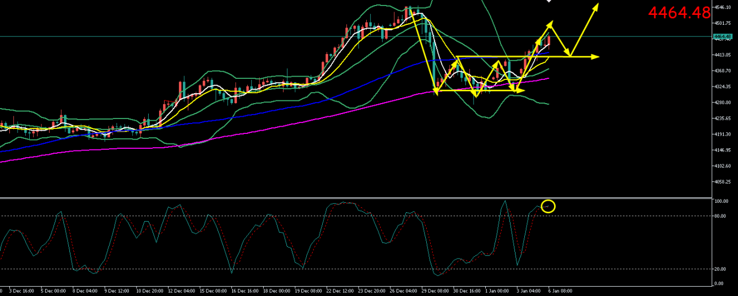Click the yellow circle on the stochastic indicator

[x=548, y=207]
